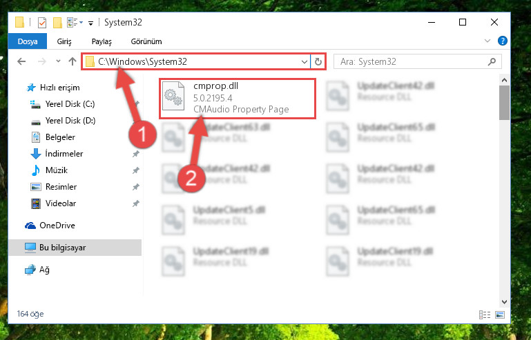The width and height of the screenshot is (531, 340).
Task: Open OneDrive in navigation pane
Action: point(57,226)
